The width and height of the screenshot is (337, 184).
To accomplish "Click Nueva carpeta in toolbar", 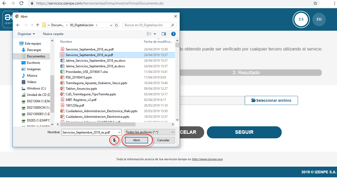I will (x=53, y=34).
